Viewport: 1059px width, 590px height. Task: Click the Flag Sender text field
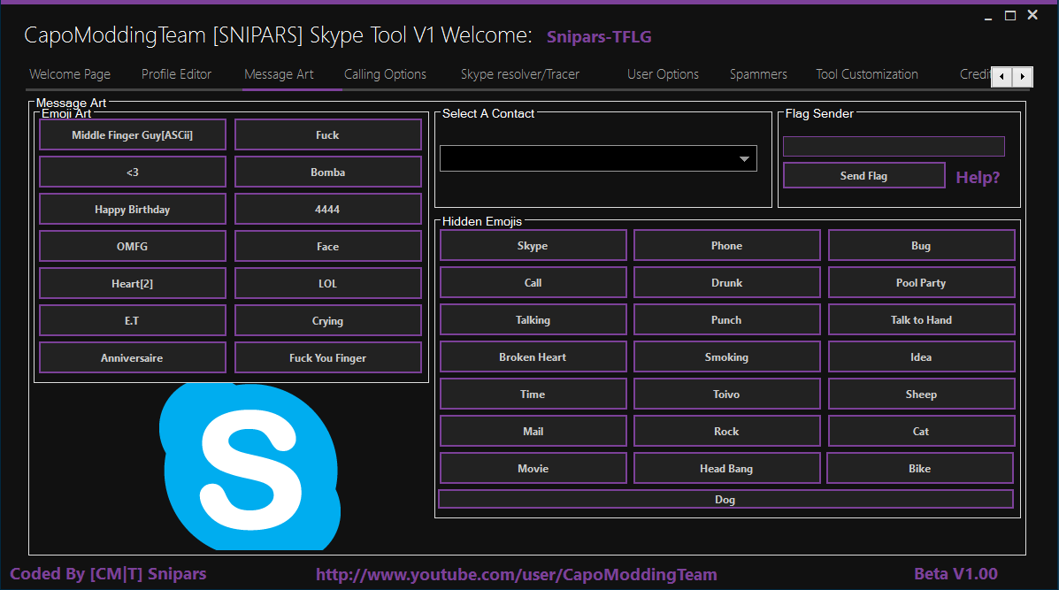point(894,147)
